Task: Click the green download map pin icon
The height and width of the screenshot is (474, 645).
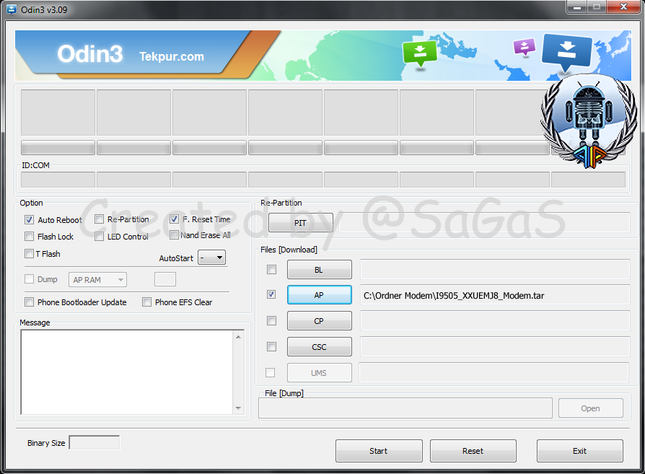Action: (x=420, y=53)
